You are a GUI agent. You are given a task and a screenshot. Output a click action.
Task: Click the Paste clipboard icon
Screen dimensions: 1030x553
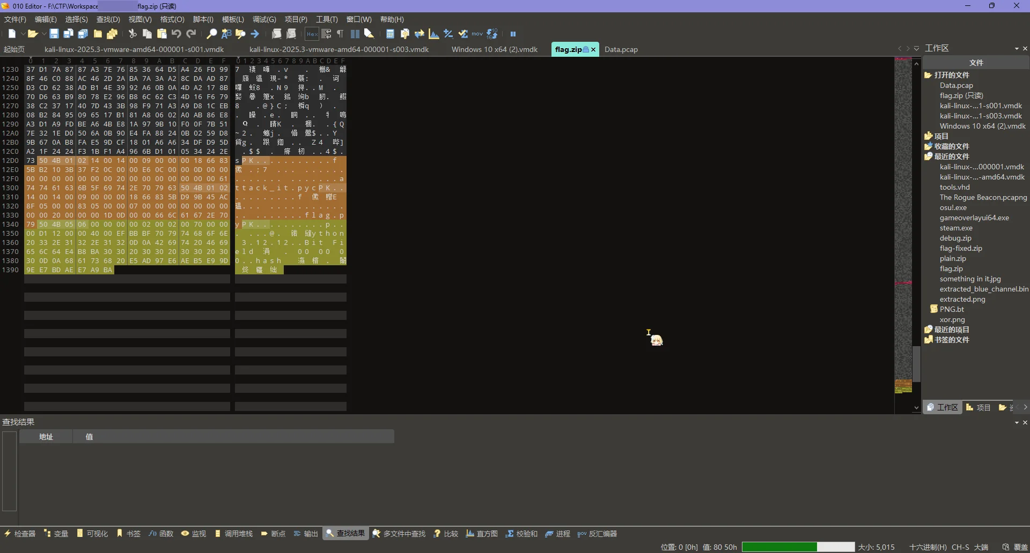(161, 34)
